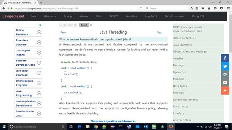Open the downloads arrow icon
The image size is (232, 130).
[x=203, y=8]
